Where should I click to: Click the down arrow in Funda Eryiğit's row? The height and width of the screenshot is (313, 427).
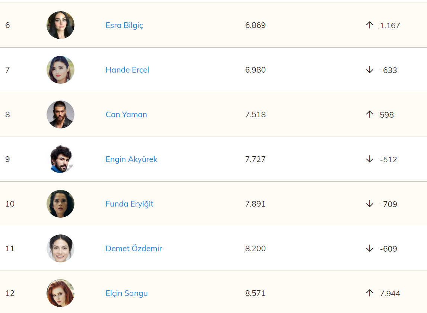tap(369, 204)
